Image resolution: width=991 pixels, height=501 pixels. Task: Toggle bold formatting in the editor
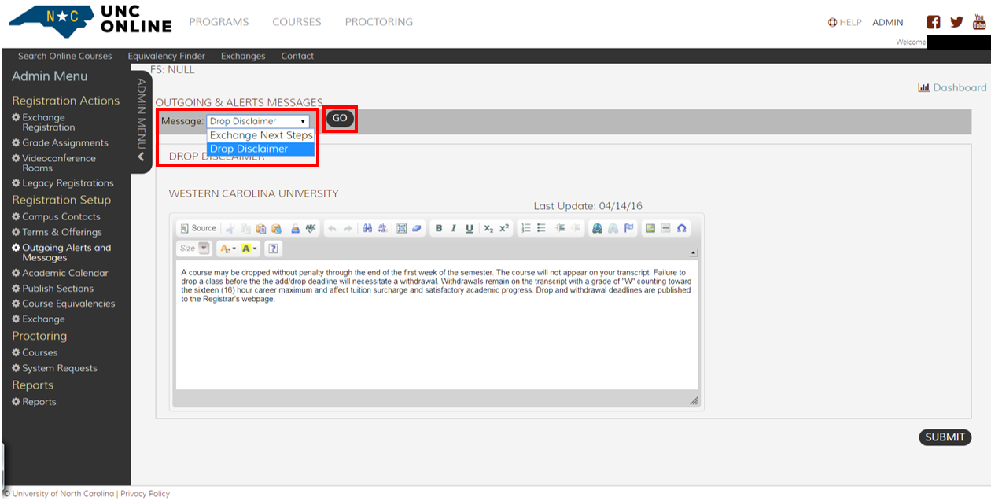[x=439, y=228]
